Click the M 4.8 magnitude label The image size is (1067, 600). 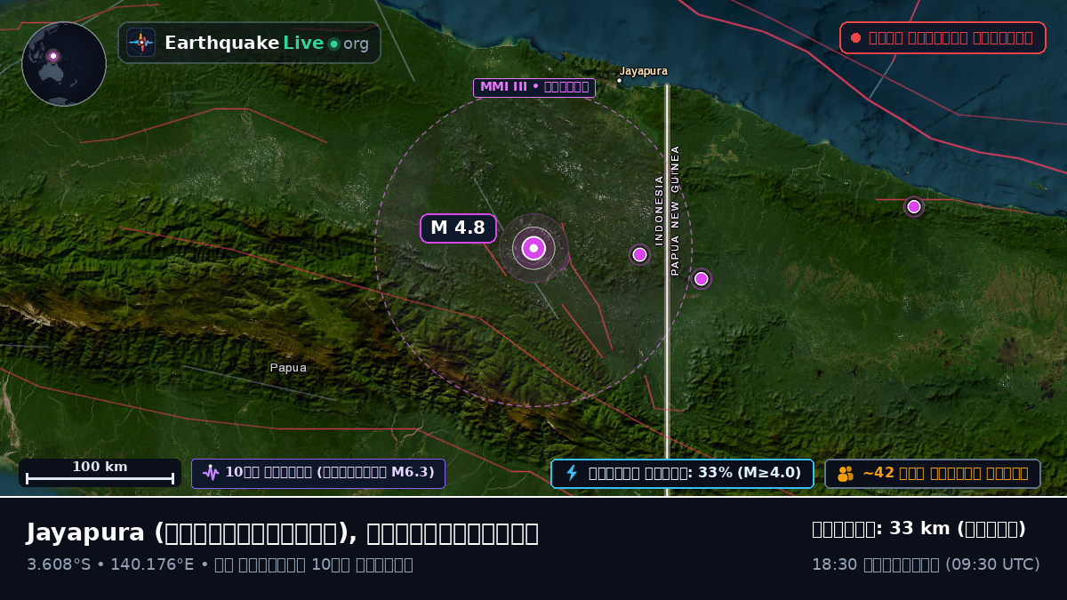pos(458,228)
